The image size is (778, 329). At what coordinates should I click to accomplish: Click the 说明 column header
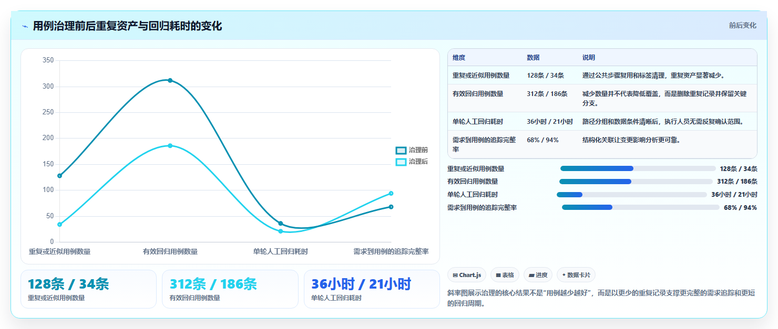tap(588, 58)
